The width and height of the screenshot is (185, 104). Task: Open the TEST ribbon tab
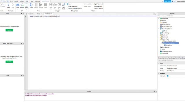tap(27, 1)
